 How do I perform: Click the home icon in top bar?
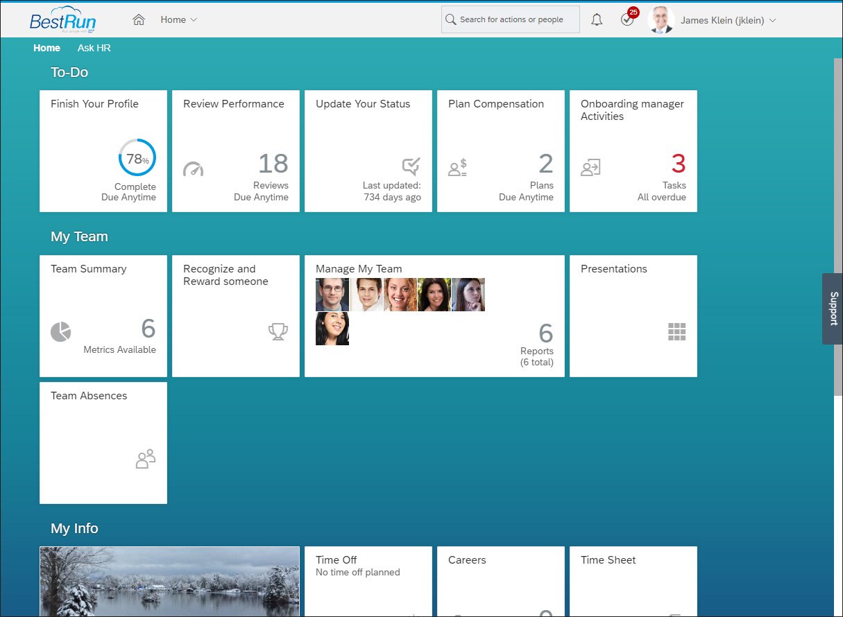(x=138, y=19)
